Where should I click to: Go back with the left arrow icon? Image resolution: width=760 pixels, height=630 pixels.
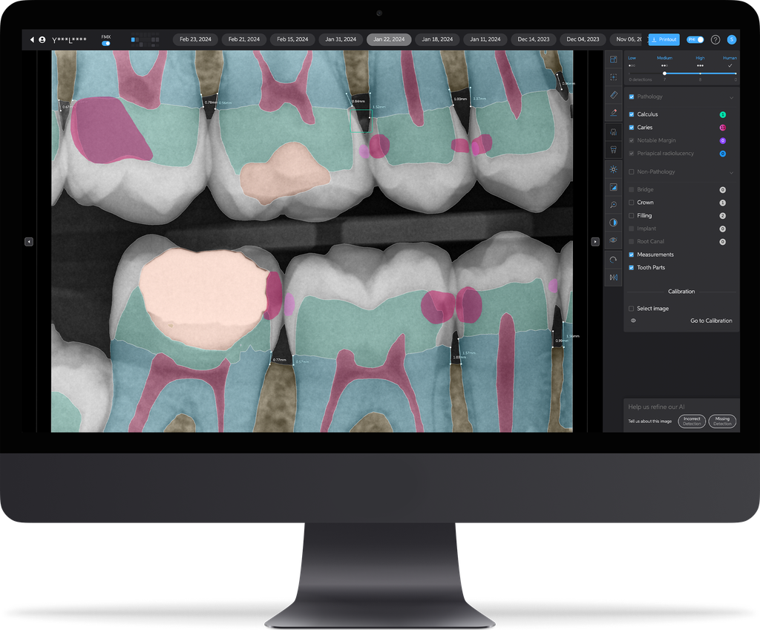tap(32, 40)
